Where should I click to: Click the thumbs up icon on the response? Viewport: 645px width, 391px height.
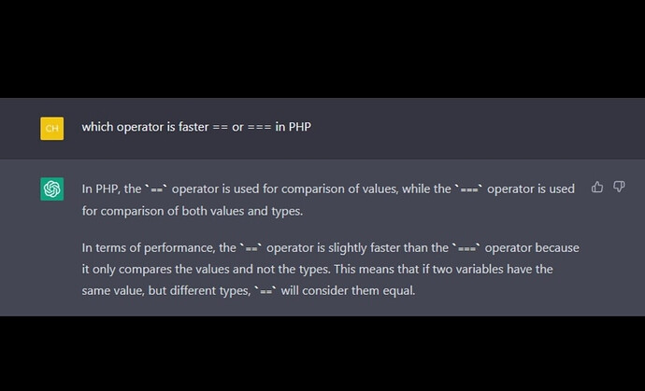tap(597, 188)
